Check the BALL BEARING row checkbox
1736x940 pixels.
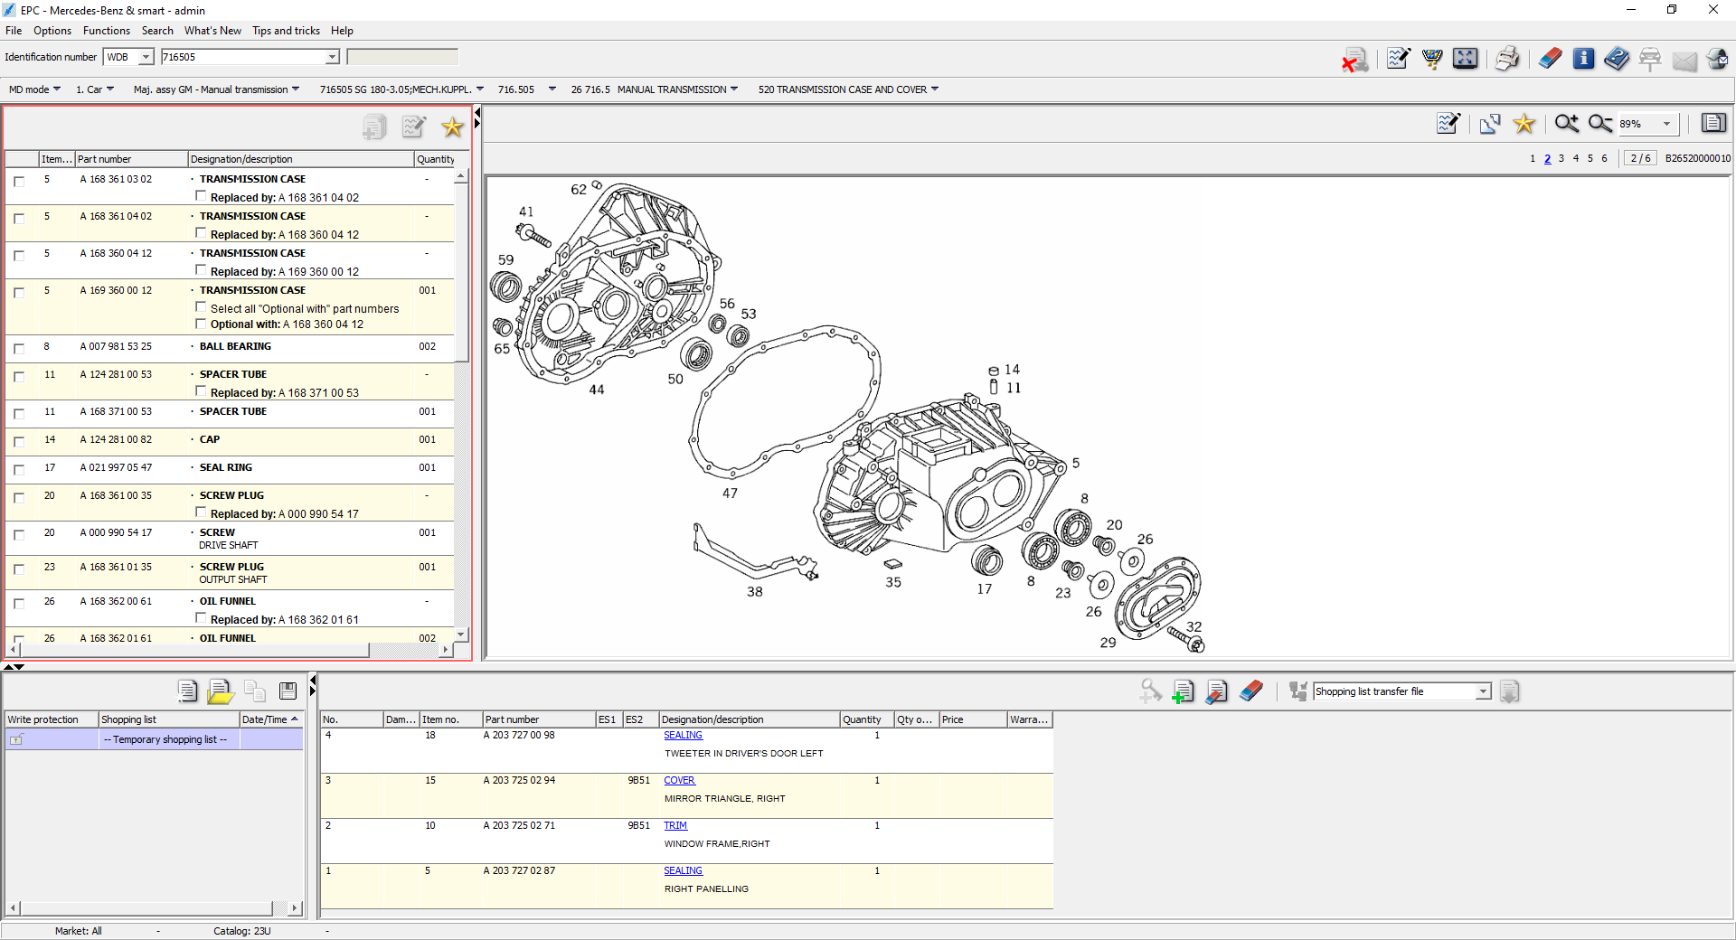(x=19, y=348)
